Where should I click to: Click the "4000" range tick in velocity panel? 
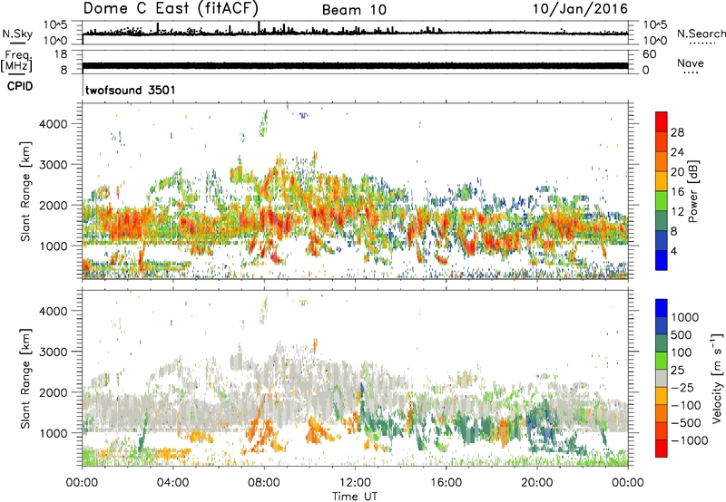click(54, 311)
